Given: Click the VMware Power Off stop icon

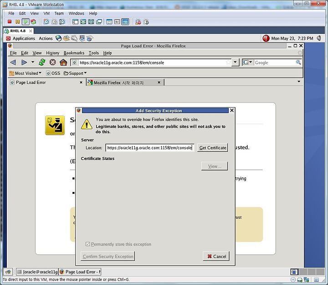Looking at the screenshot, I should (10, 21).
